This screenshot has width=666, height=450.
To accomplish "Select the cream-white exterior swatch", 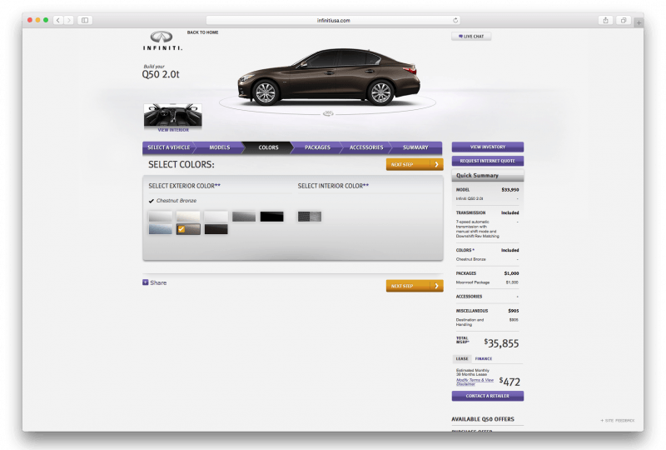I will point(188,217).
